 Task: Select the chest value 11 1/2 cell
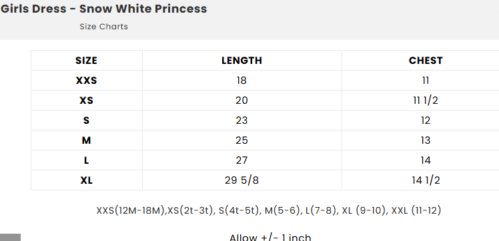click(426, 101)
